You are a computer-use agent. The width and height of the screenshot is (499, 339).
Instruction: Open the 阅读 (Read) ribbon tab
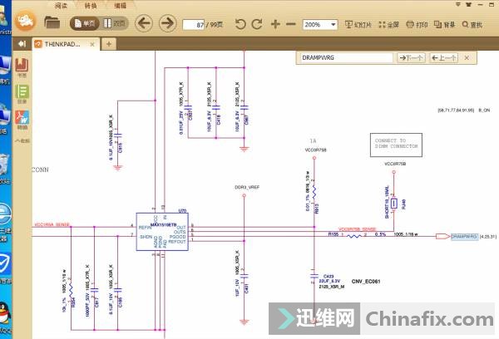(61, 6)
